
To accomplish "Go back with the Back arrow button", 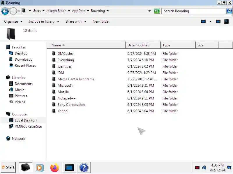I will pos(5,11).
